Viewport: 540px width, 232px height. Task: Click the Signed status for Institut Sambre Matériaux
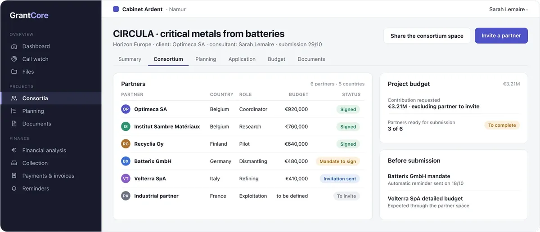[348, 127]
